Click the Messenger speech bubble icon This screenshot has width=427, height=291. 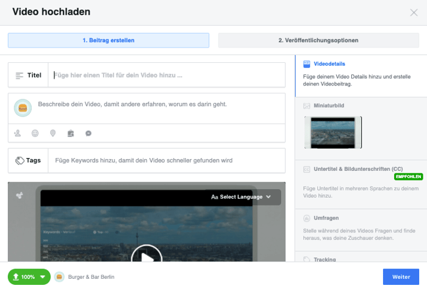pyautogui.click(x=88, y=133)
